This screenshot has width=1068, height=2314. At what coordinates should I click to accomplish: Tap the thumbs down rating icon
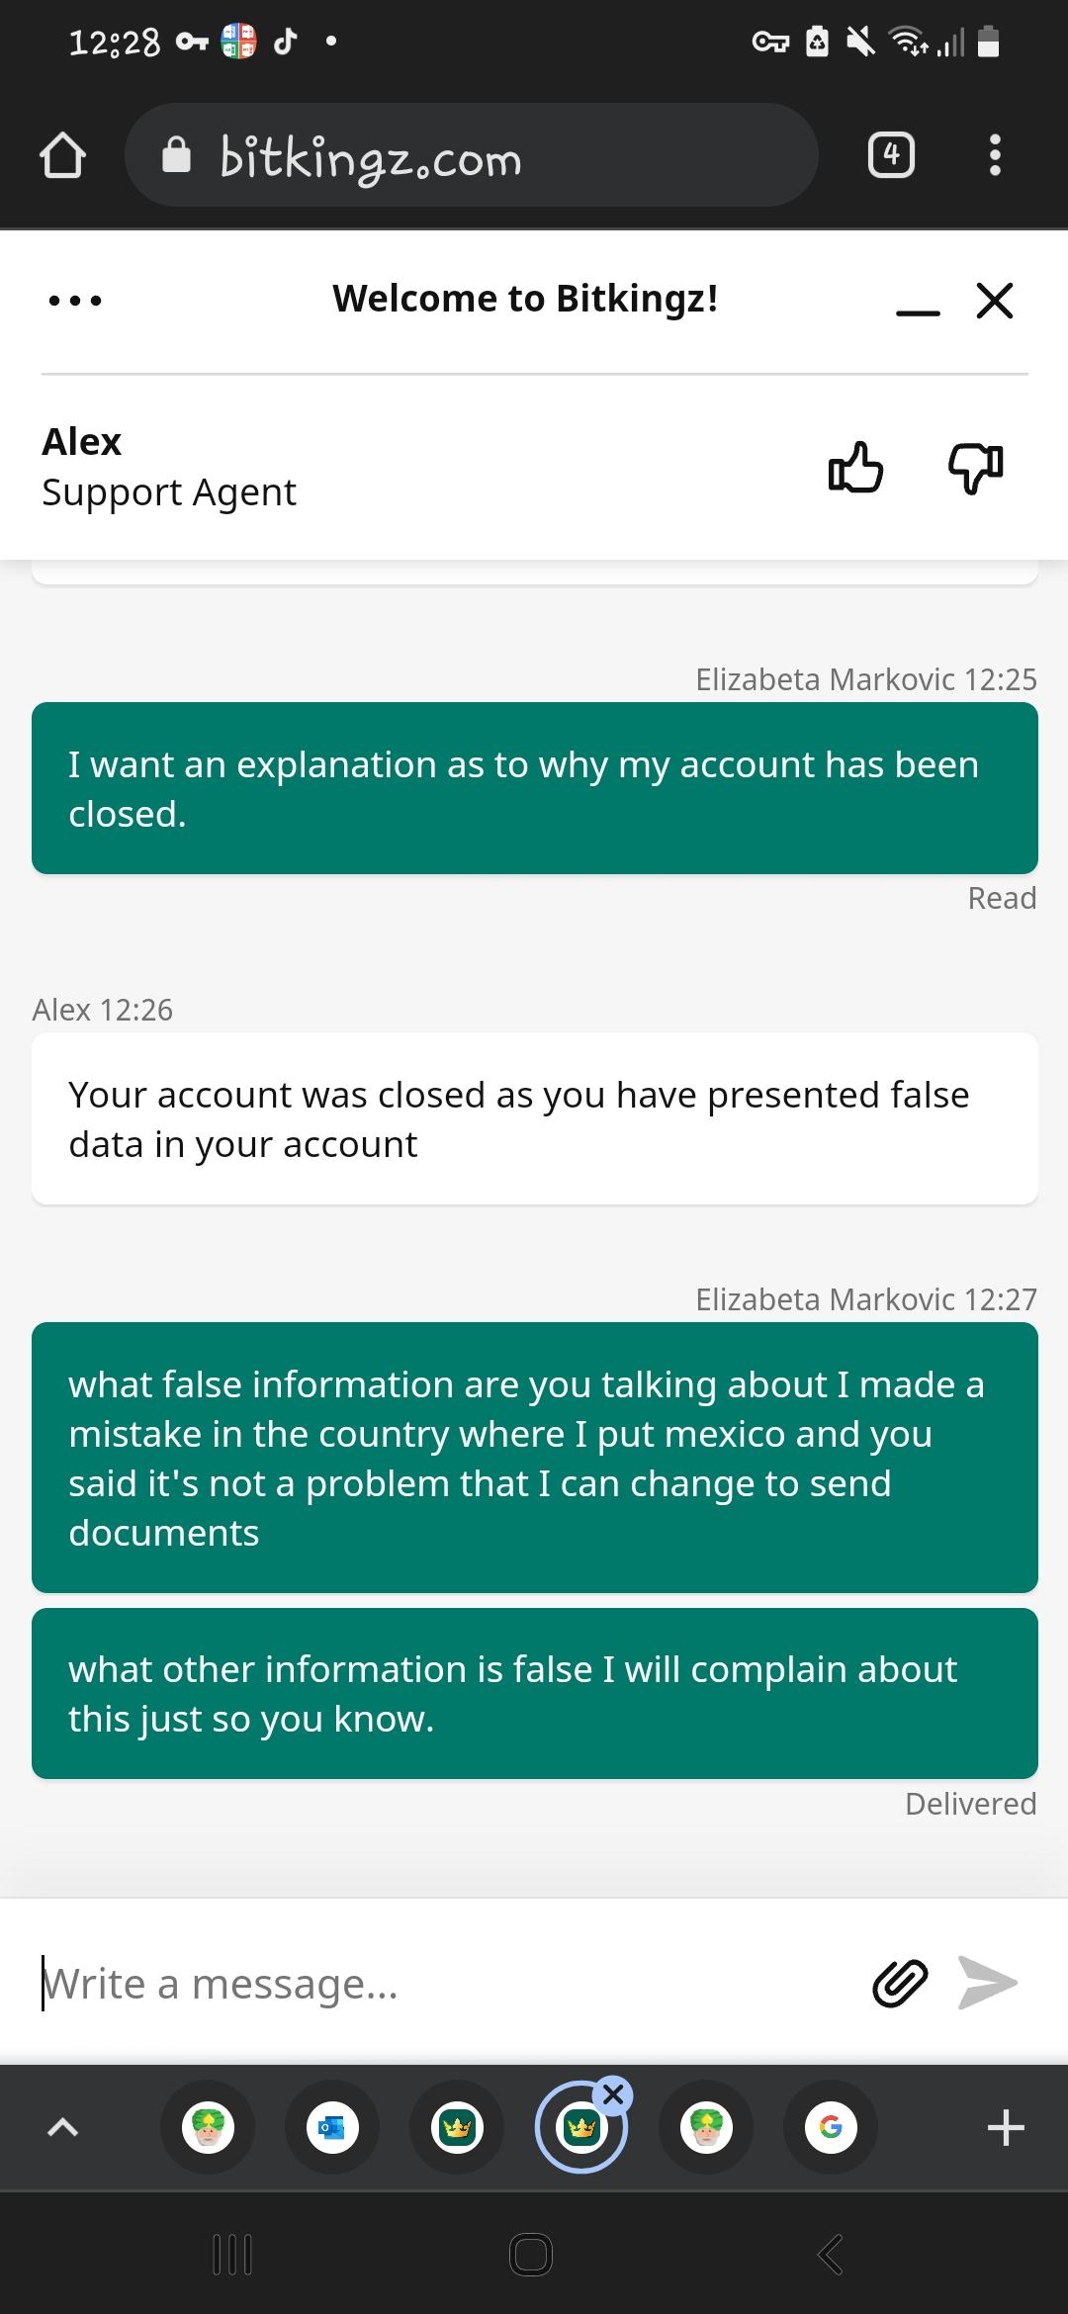click(x=975, y=467)
